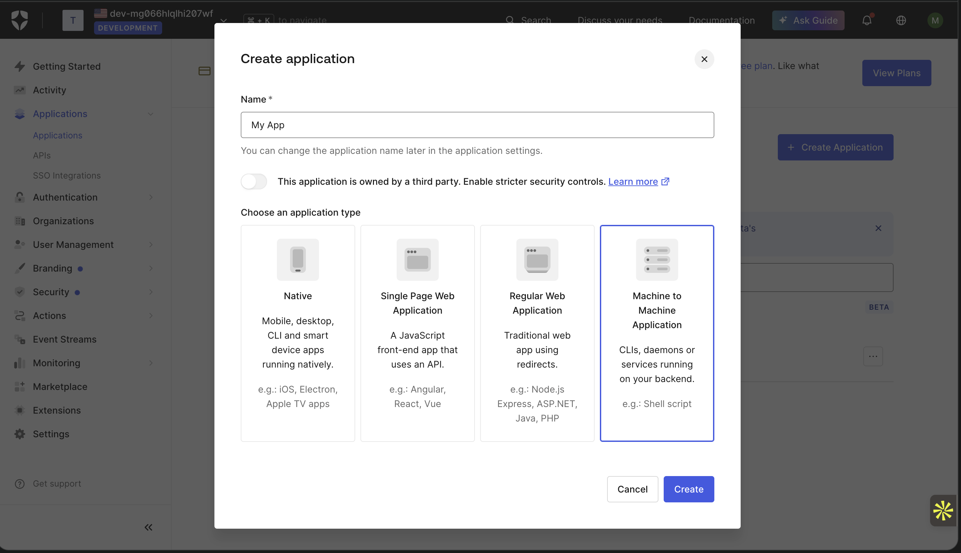961x553 pixels.
Task: Open the notifications bell
Action: coord(867,20)
